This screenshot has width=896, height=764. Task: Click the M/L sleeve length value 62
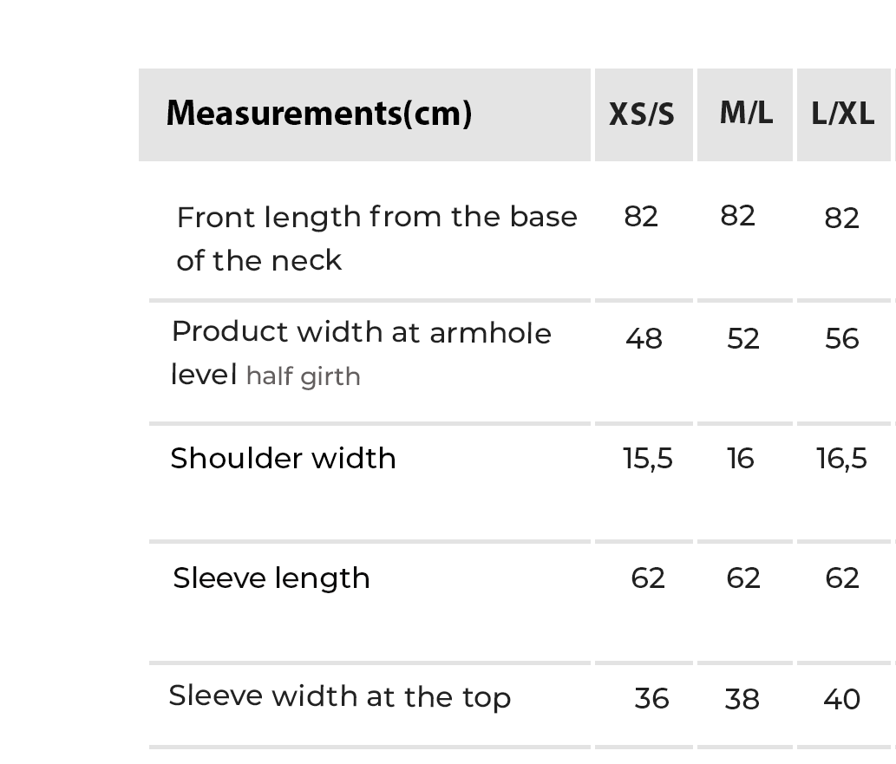click(743, 578)
